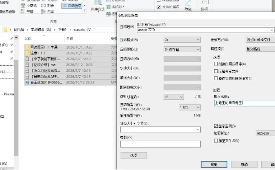Click the folder icon of 网速展示 row
275x170 pixels.
coord(27,47)
